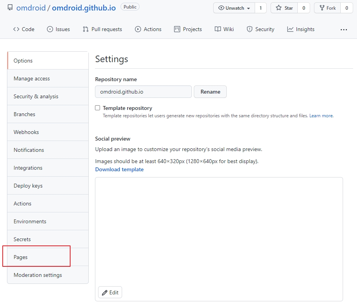Enable the Template repository checkbox
This screenshot has width=357, height=306.
click(97, 108)
